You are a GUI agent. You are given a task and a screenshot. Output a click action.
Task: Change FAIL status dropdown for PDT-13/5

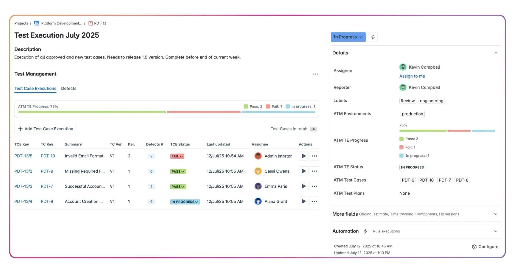177,156
